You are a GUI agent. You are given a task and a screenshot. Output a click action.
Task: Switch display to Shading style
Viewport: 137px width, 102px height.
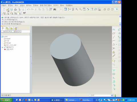pyautogui.click(x=116, y=9)
